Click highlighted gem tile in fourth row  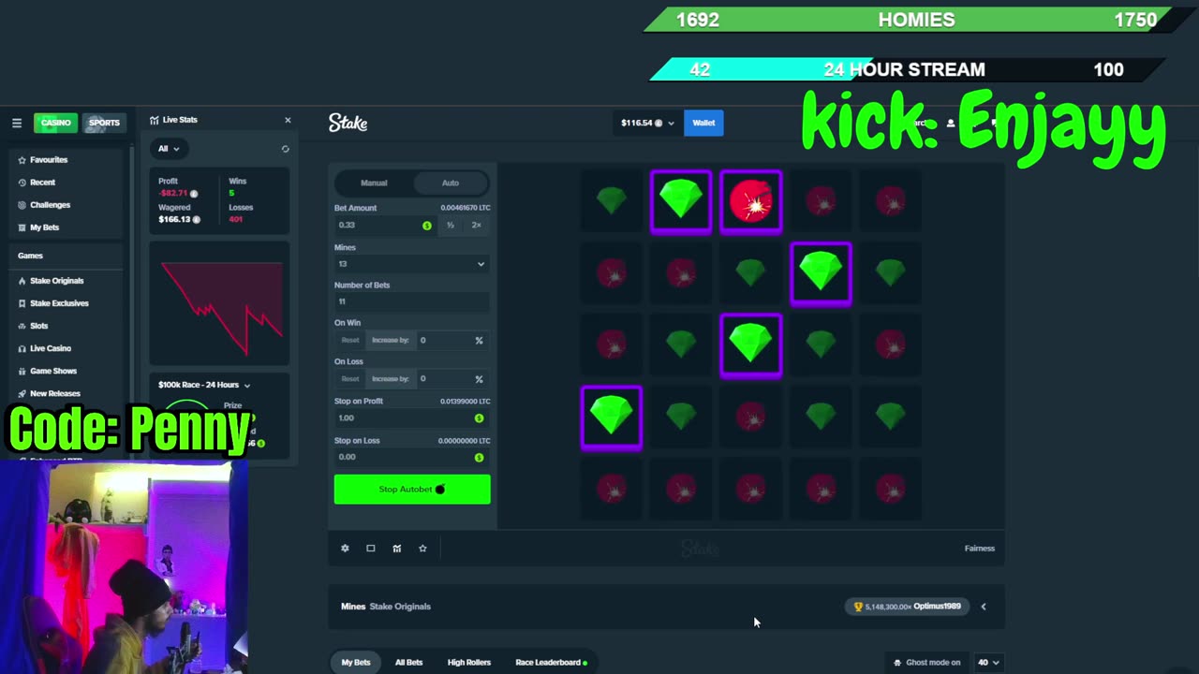pyautogui.click(x=612, y=417)
